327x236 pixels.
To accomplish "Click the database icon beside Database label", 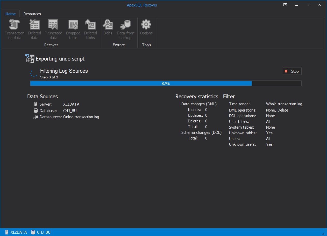I will click(35, 110).
